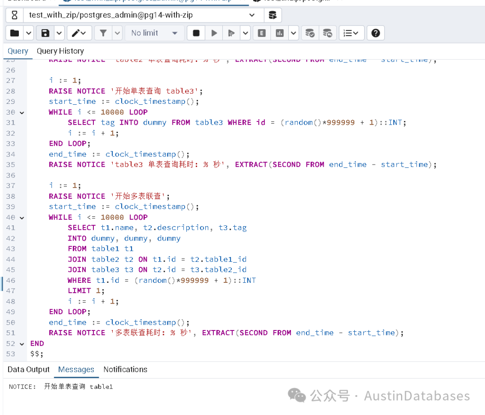
Task: Roll back the transaction
Action: (x=327, y=33)
